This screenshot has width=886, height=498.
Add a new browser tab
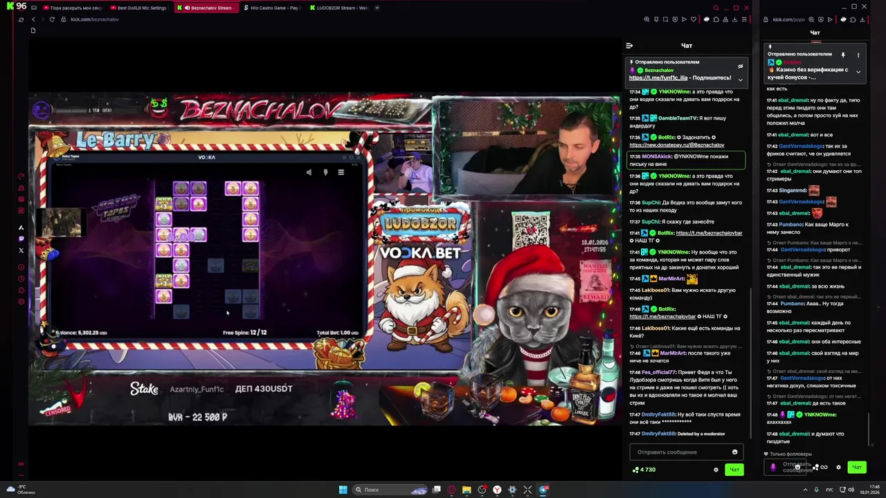377,8
